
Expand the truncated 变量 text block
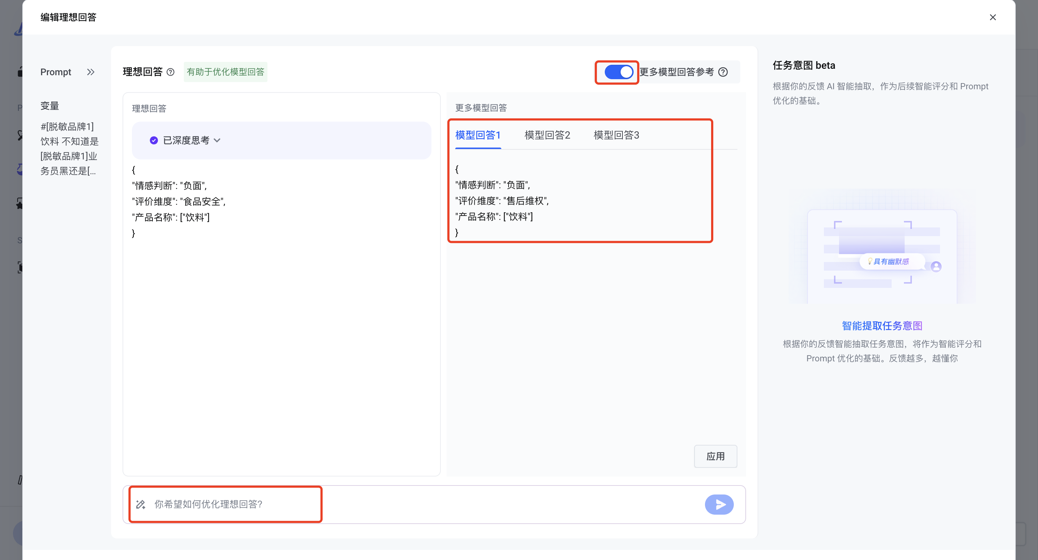tap(69, 149)
